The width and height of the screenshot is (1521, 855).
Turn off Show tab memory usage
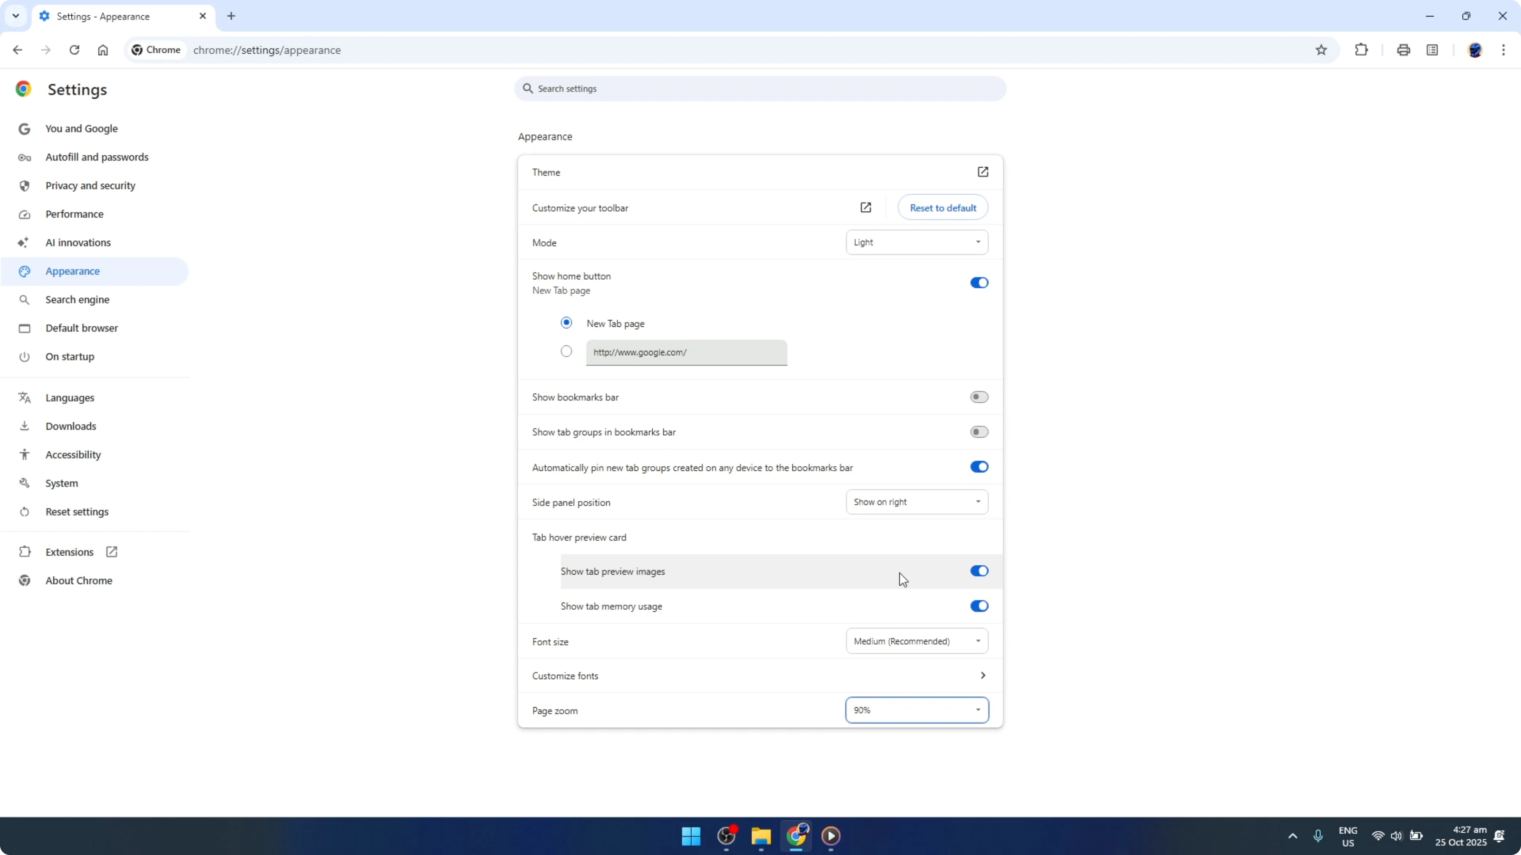tap(978, 606)
